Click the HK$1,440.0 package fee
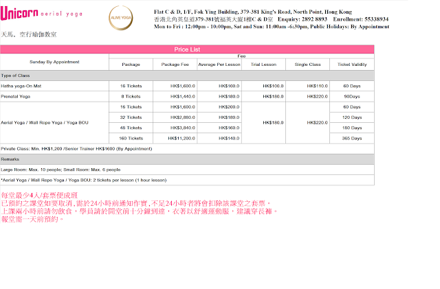Image resolution: width=440 pixels, height=289 pixels. [x=183, y=96]
